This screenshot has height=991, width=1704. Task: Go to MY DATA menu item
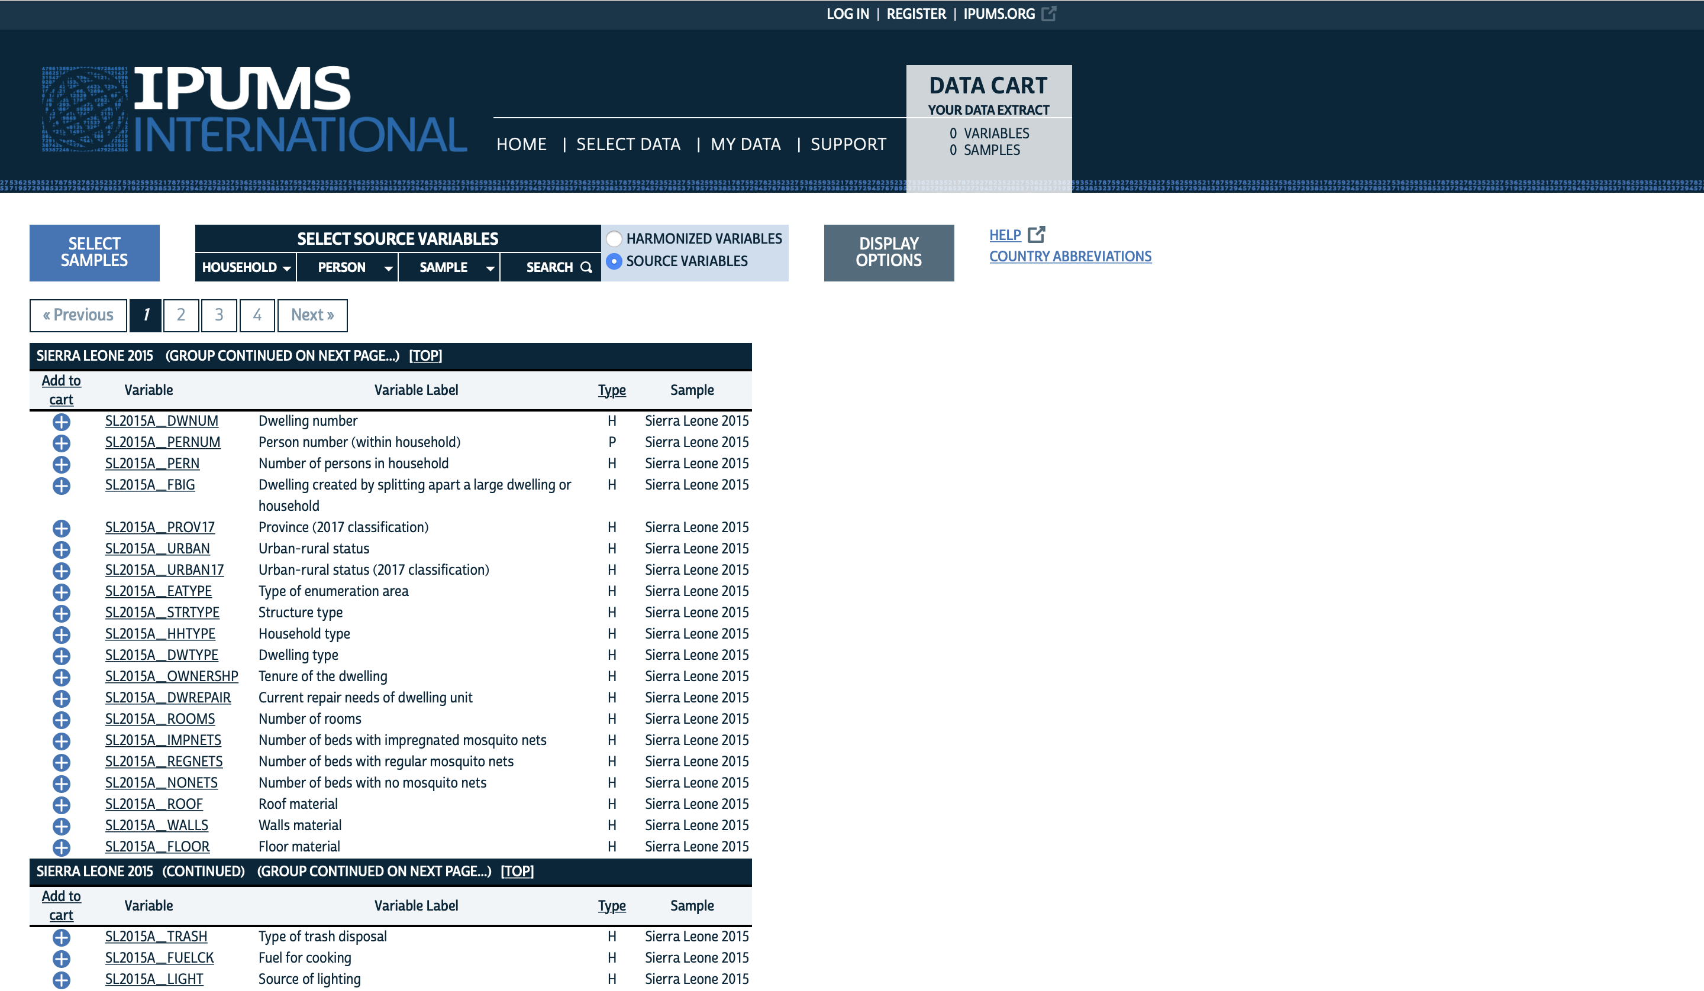click(745, 144)
